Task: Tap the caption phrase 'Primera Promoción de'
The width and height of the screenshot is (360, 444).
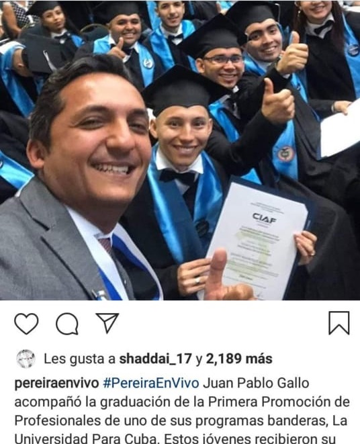Action: (279, 402)
